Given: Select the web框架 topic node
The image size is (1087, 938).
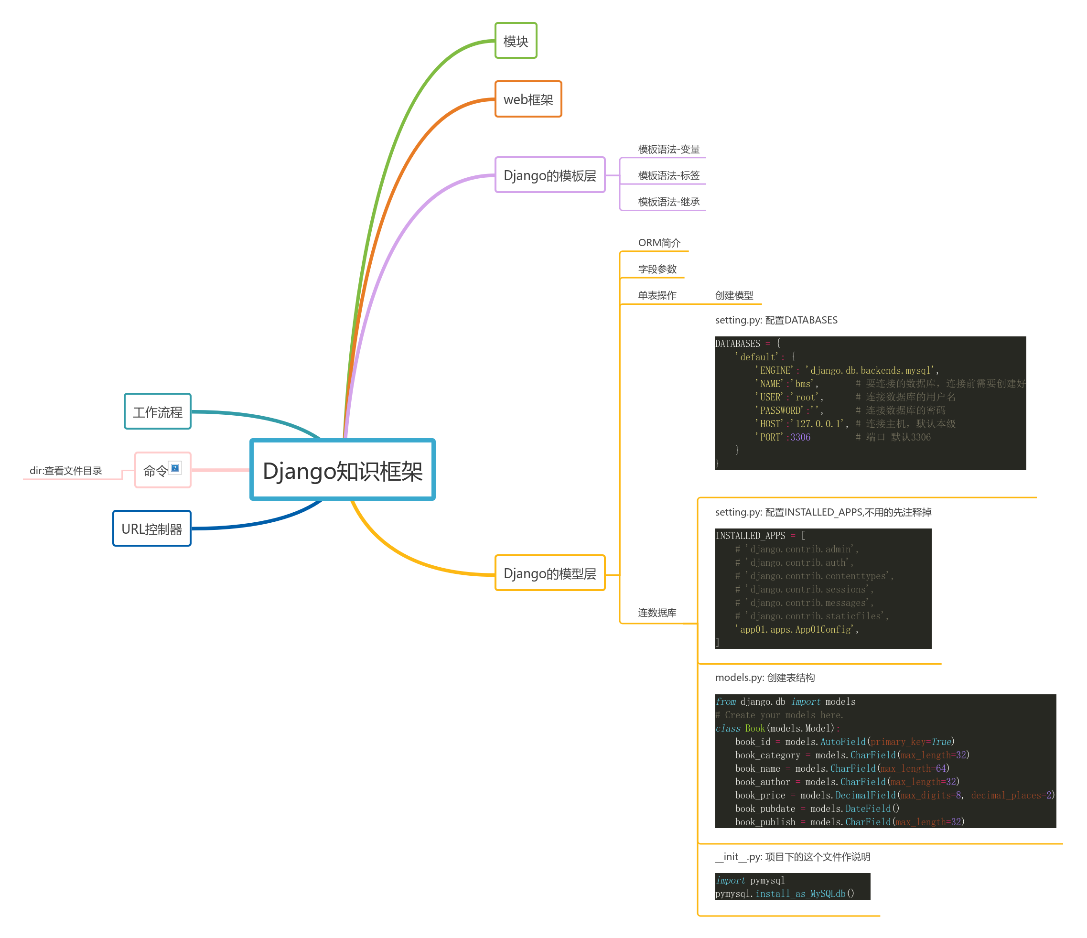Looking at the screenshot, I should click(528, 99).
